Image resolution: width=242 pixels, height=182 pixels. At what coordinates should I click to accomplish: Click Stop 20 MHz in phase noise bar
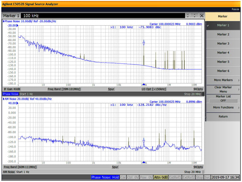(192, 94)
